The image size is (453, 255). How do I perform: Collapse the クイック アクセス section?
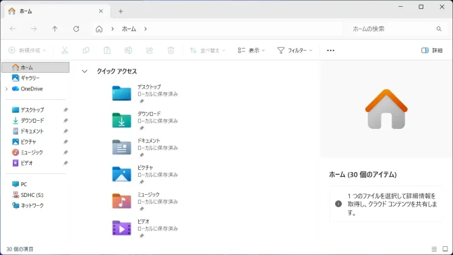(84, 71)
